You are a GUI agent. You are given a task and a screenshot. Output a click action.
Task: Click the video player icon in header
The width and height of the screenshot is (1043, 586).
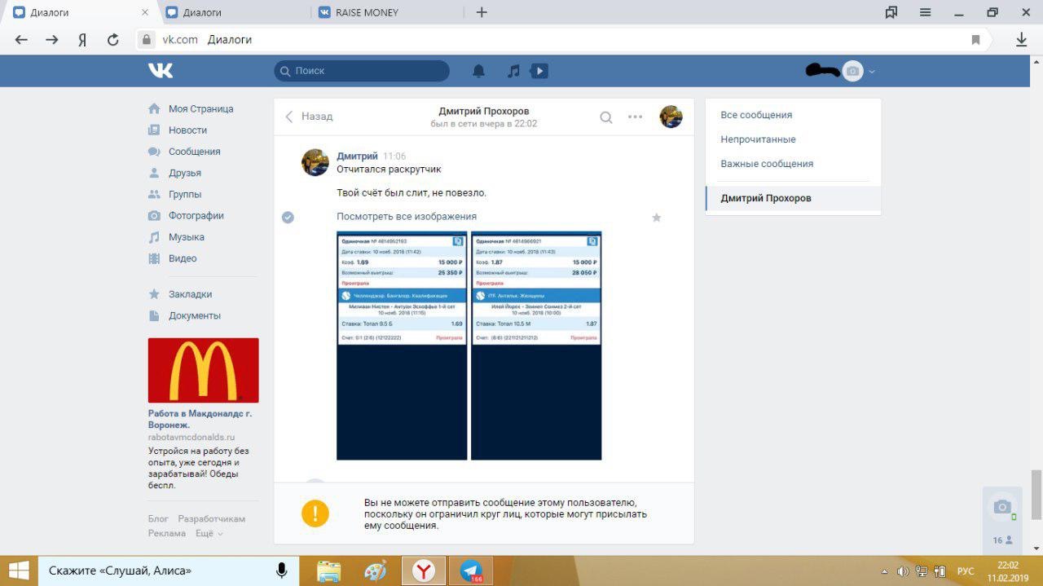tap(539, 71)
